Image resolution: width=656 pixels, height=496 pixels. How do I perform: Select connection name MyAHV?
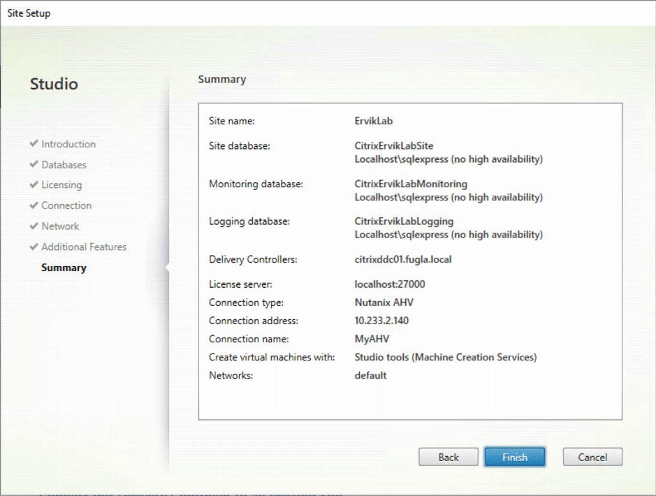(x=372, y=339)
